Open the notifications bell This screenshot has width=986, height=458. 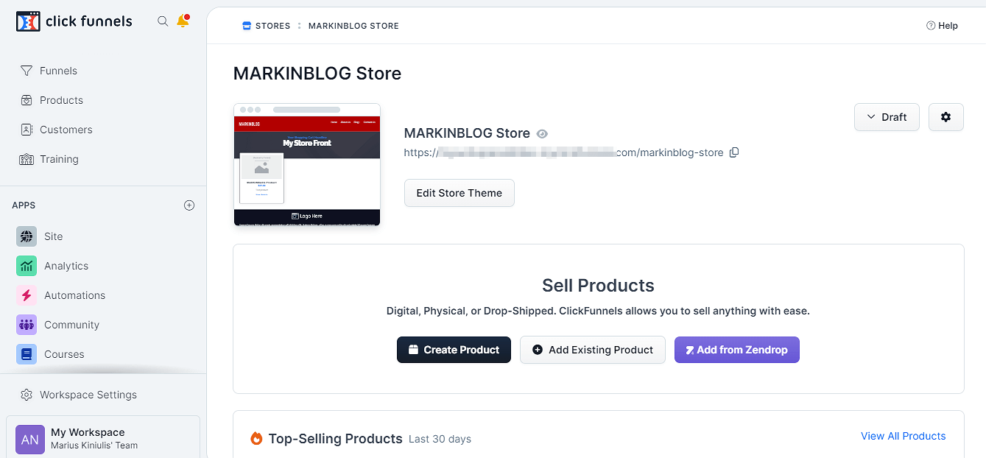(x=183, y=21)
